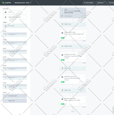Screen dimensions: 114x115
Task: Open the Live status dropdown on Email 4
Action: pos(63,104)
